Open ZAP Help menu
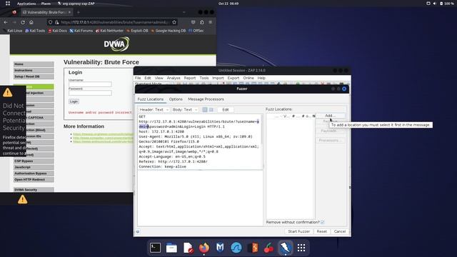The width and height of the screenshot is (457, 257). (x=261, y=78)
